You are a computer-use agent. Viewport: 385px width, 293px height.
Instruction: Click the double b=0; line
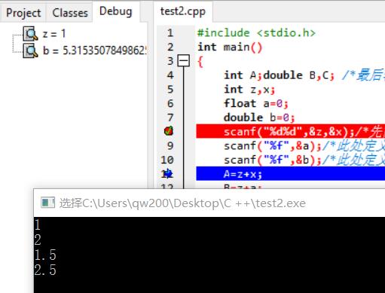(259, 118)
